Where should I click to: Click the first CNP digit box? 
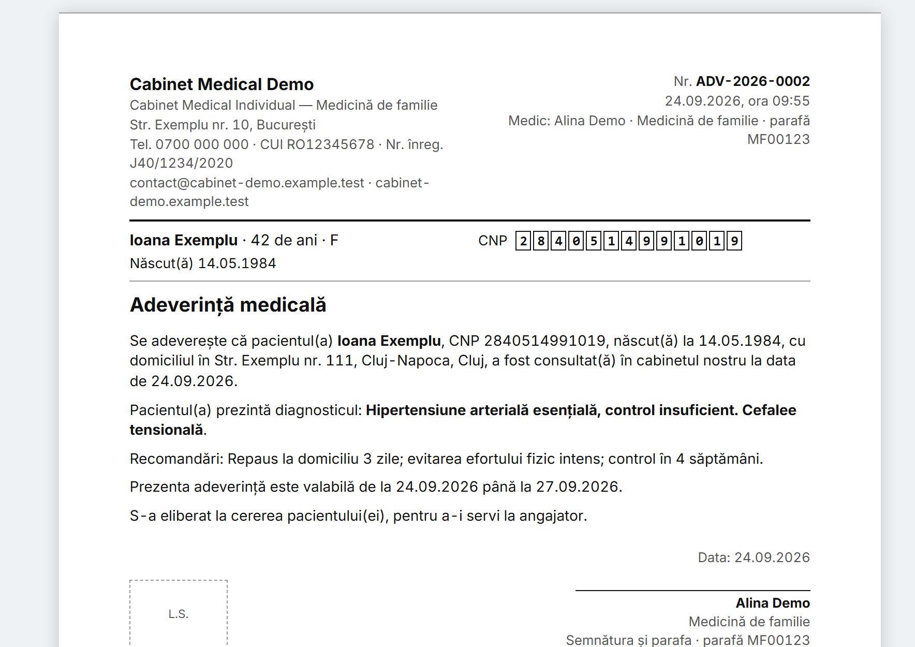pos(523,241)
